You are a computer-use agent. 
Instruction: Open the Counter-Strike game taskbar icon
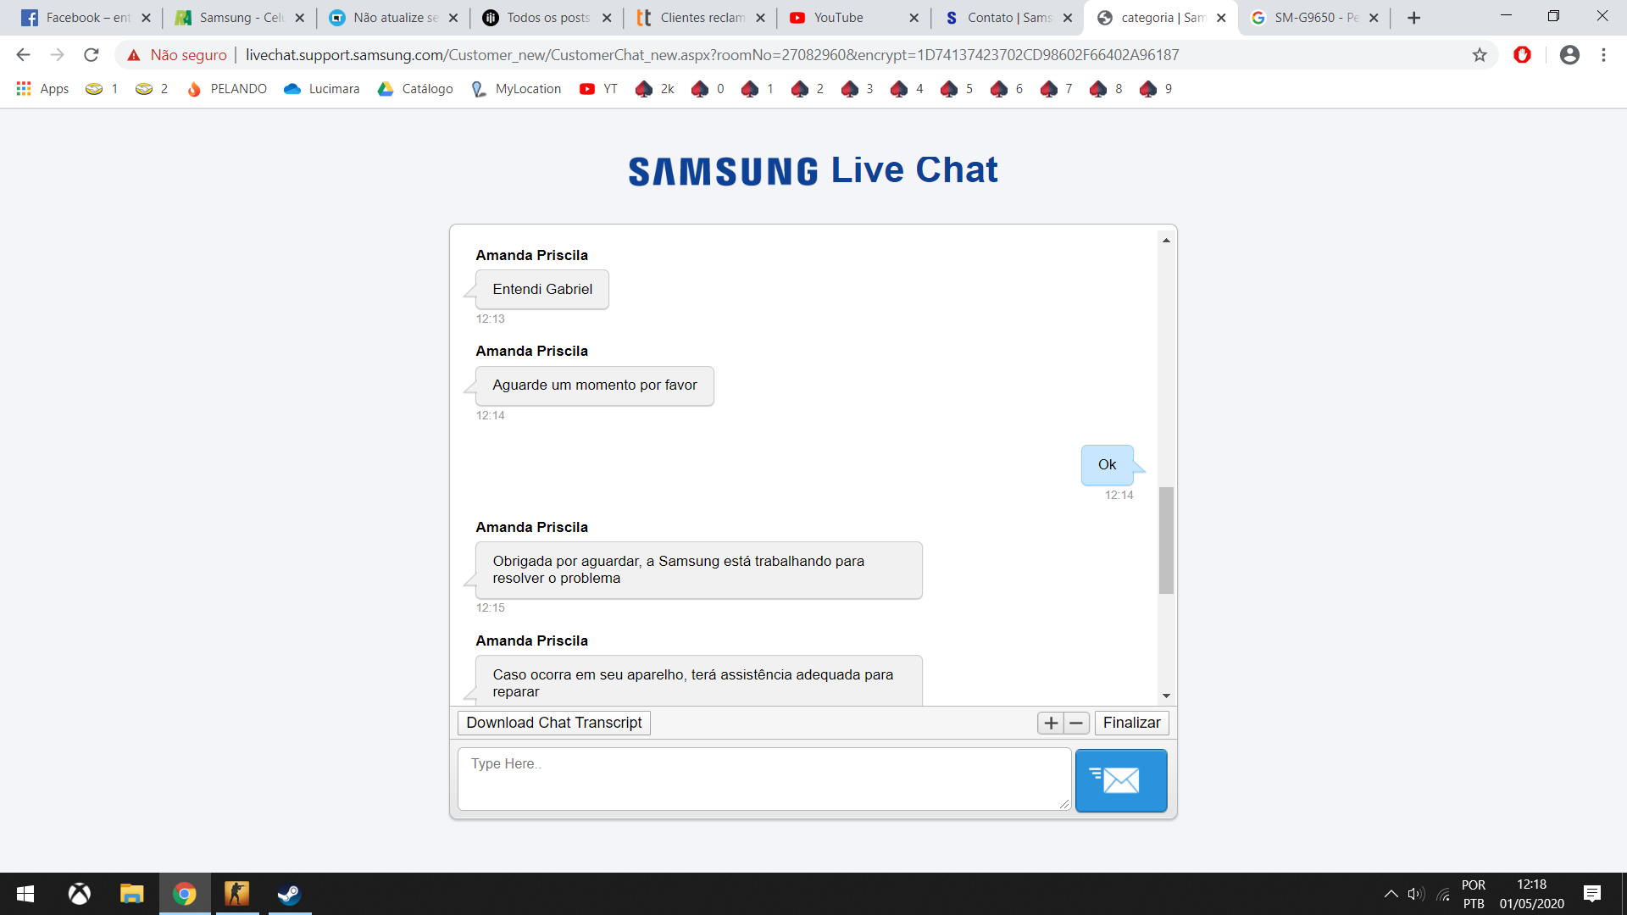236,894
